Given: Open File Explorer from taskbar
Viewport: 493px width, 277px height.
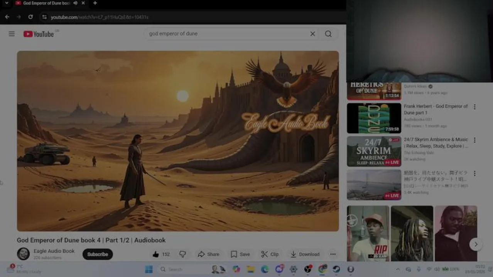Looking at the screenshot, I should click(x=251, y=269).
